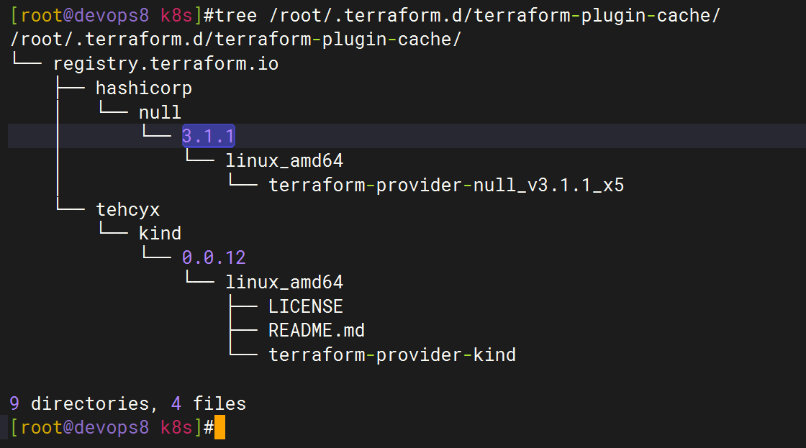806x448 pixels.
Task: Click root@devops8 in the bottom prompt
Action: click(85, 427)
